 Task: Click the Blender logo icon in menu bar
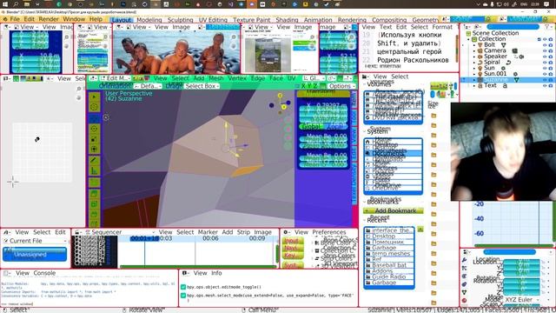click(x=5, y=19)
